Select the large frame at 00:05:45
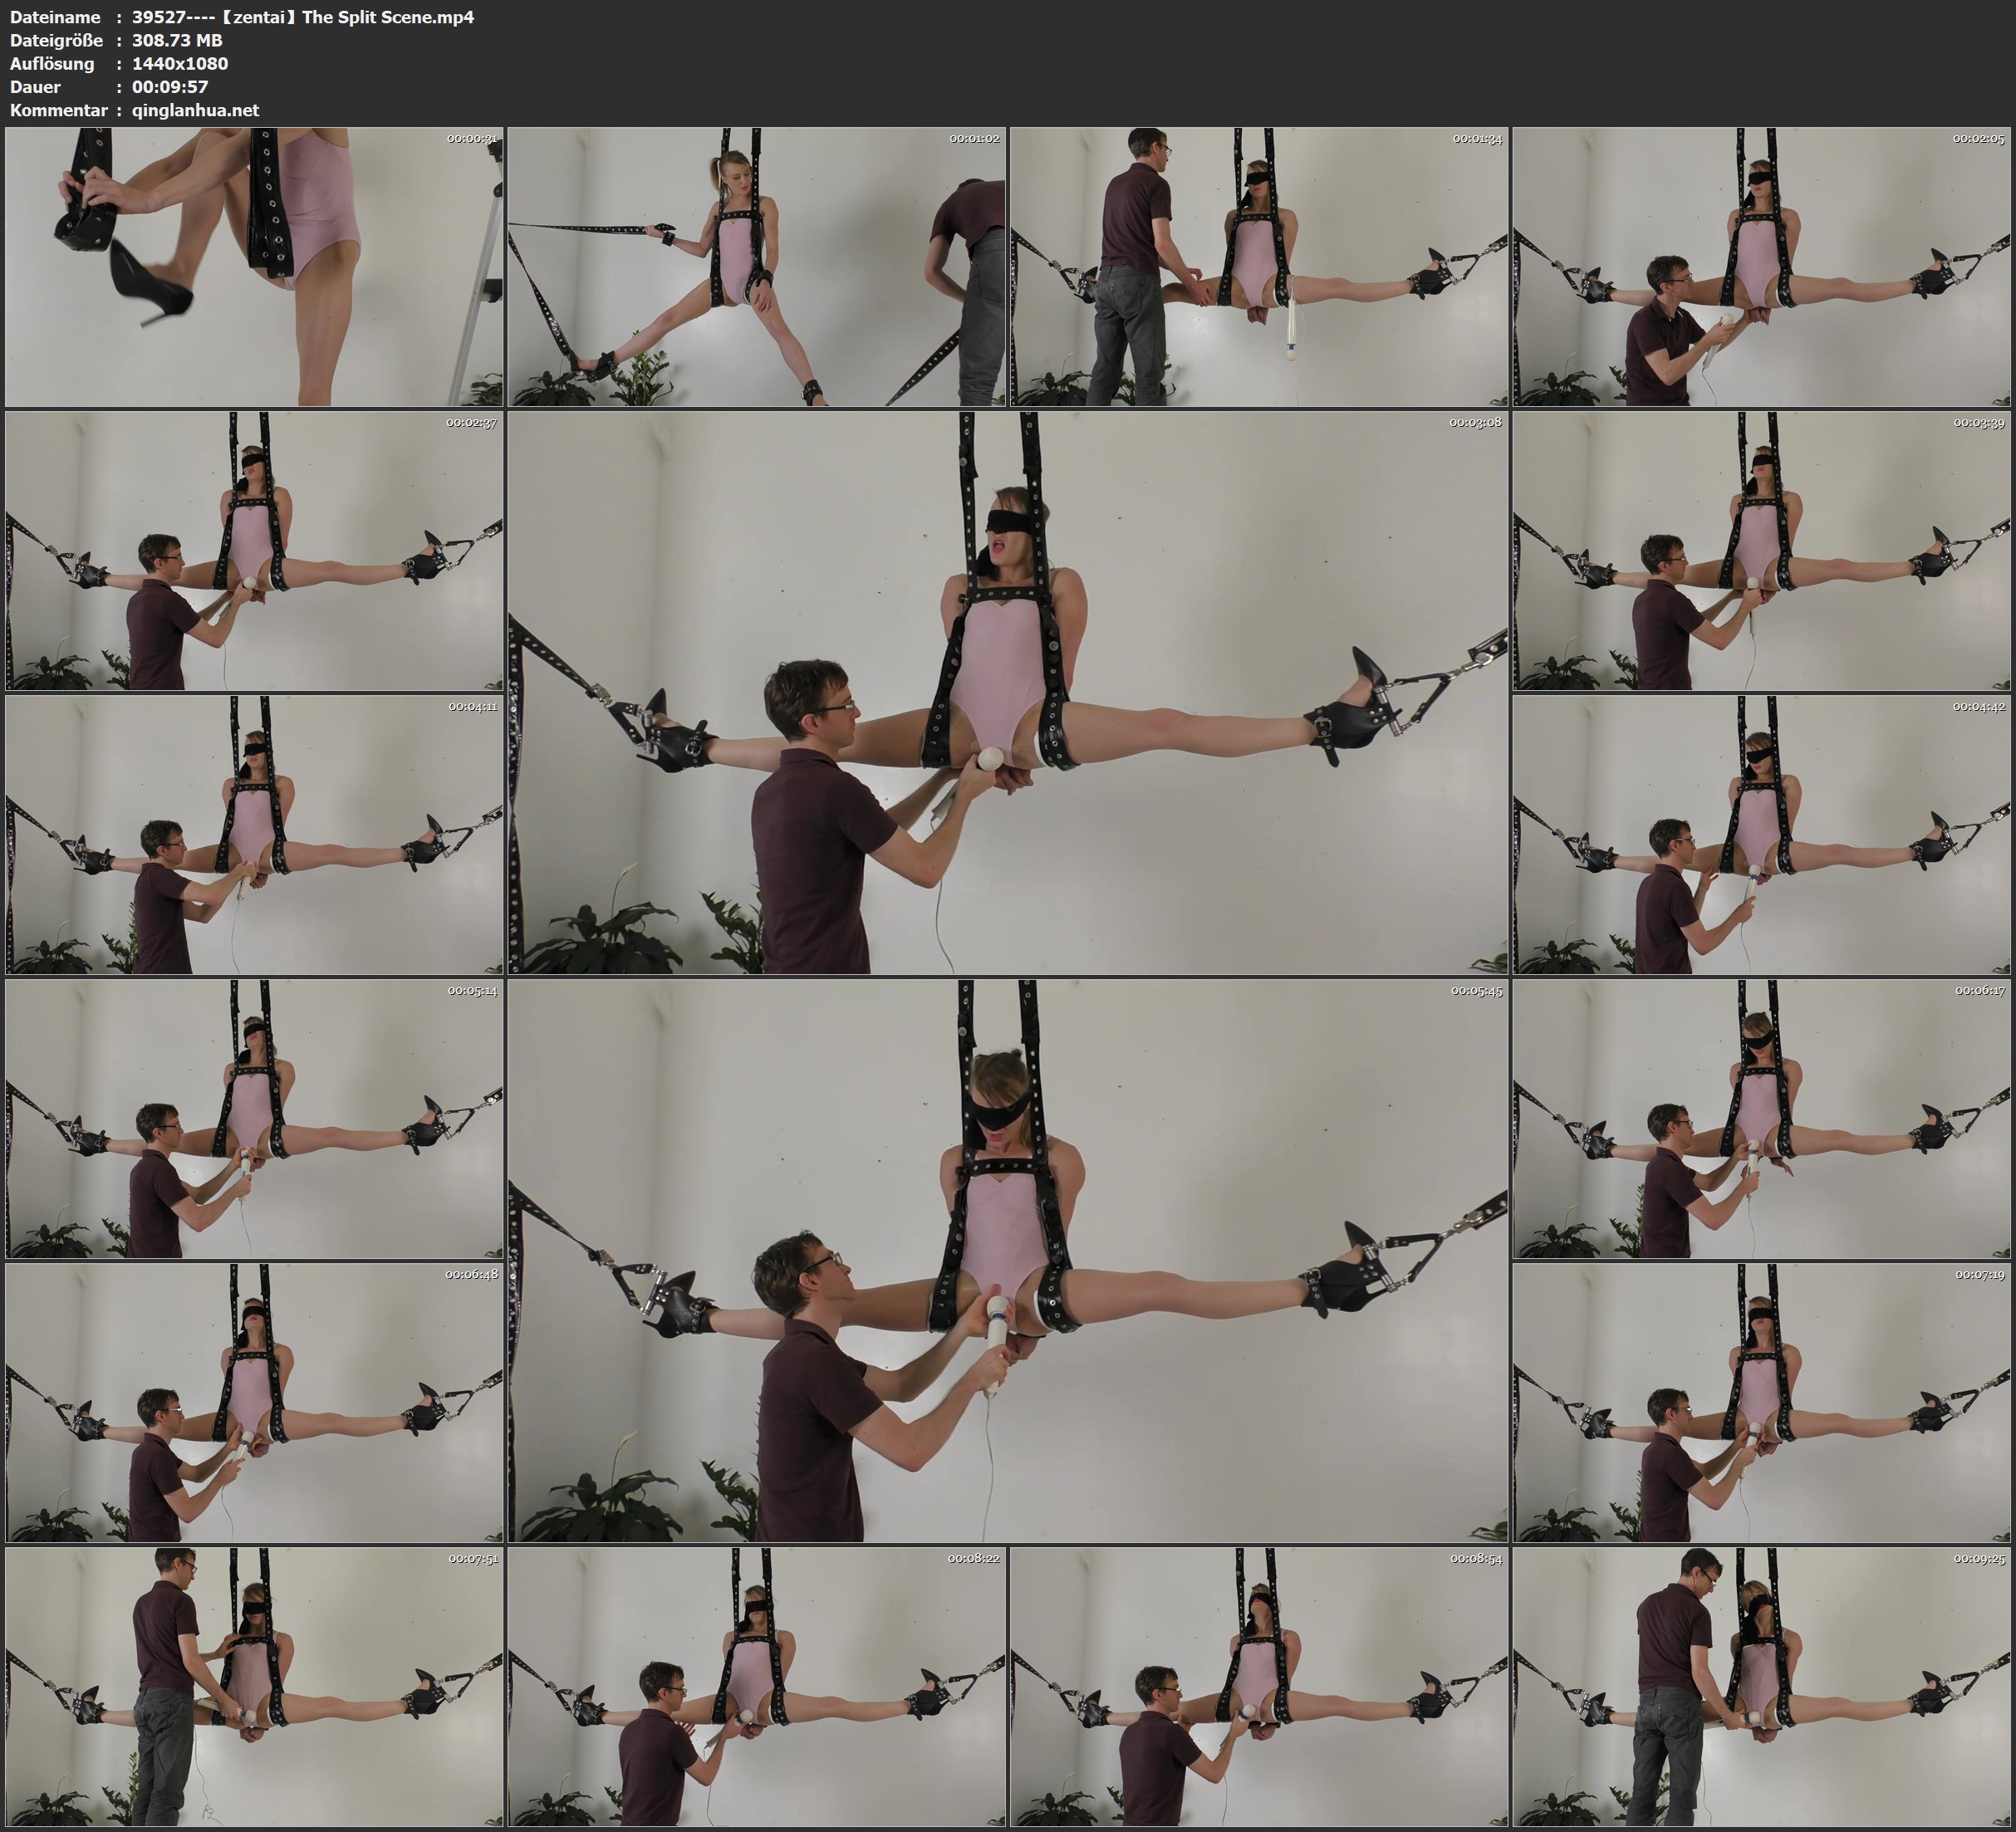2016x1832 pixels. [x=1008, y=1260]
